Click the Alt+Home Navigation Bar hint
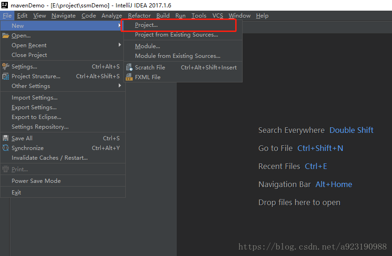 [334, 184]
